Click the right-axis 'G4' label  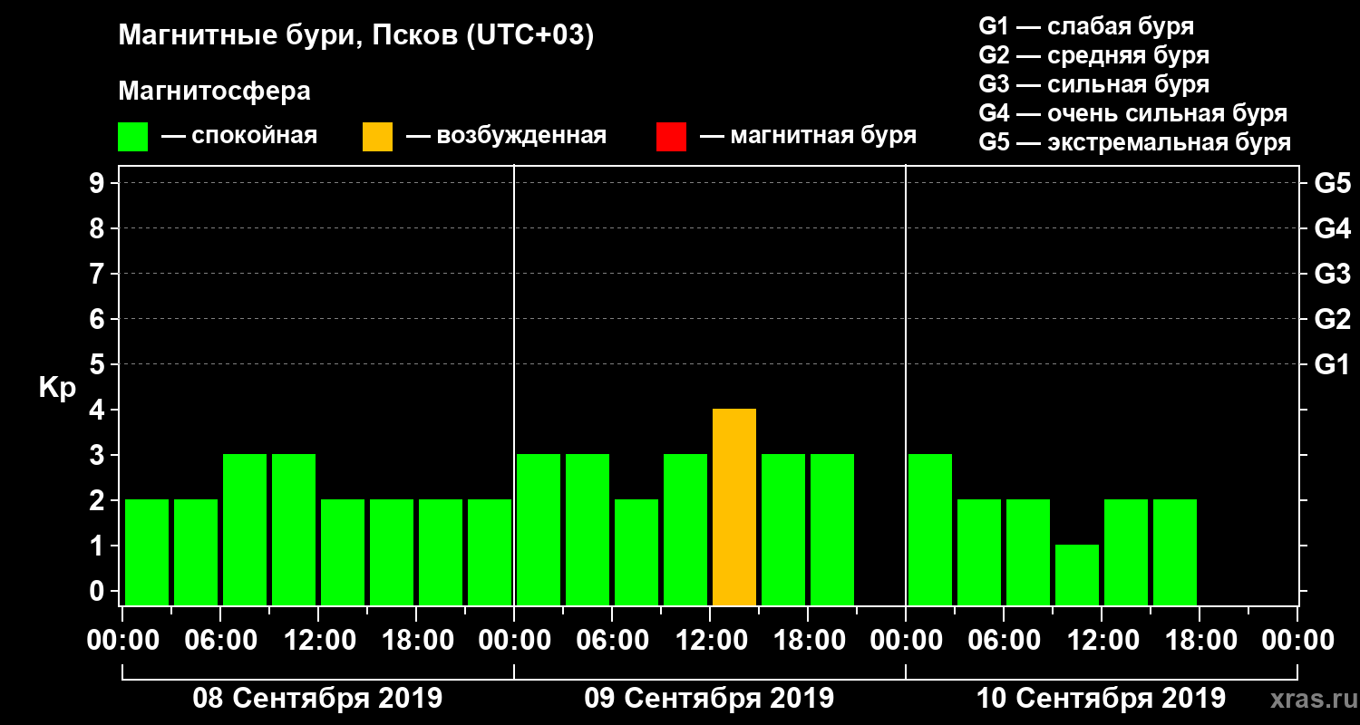coord(1332,228)
